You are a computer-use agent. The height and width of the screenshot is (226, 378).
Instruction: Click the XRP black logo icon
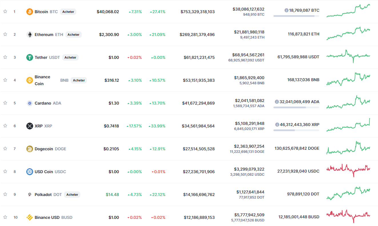click(30, 126)
